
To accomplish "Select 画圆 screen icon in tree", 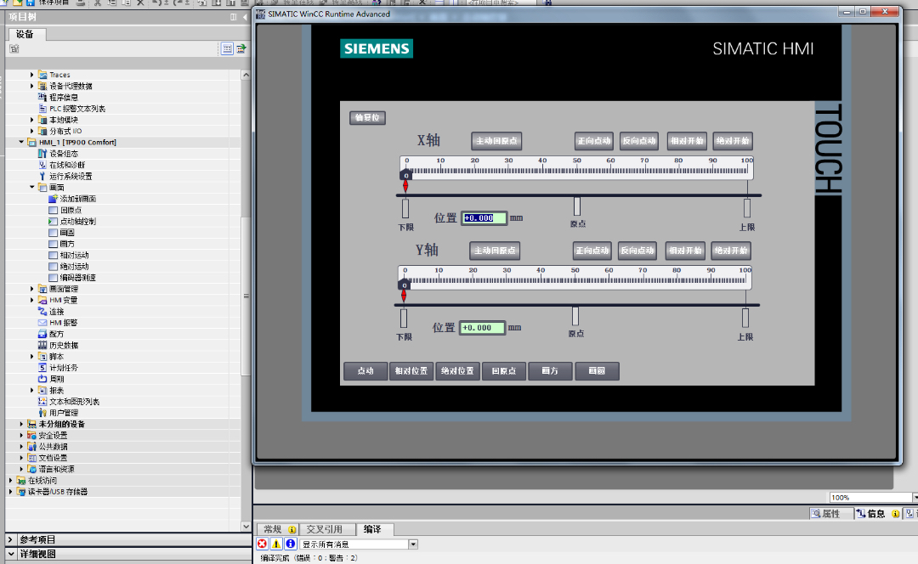I will [x=53, y=233].
